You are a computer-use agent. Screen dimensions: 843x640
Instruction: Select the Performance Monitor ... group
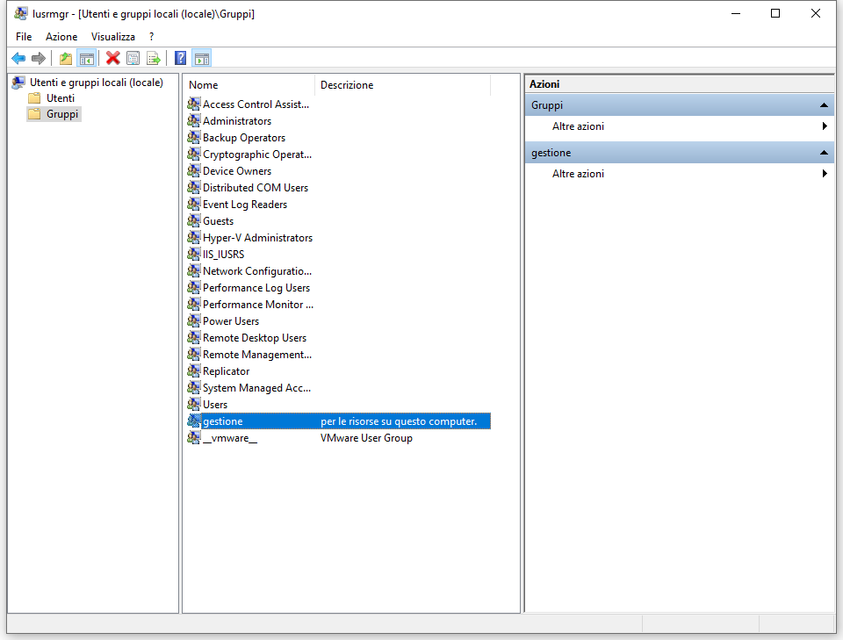pos(258,304)
